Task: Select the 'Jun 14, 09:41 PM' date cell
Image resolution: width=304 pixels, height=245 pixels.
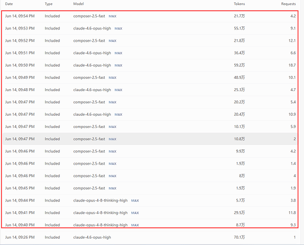Action: point(20,213)
